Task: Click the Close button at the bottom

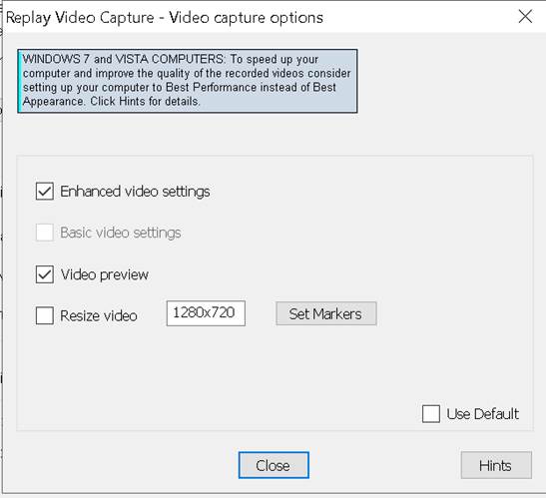Action: click(273, 465)
